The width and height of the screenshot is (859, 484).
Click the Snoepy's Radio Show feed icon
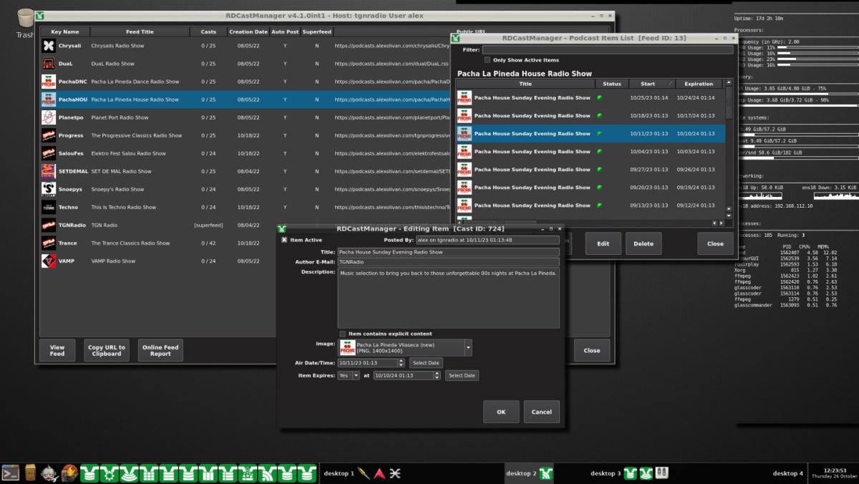pos(48,189)
